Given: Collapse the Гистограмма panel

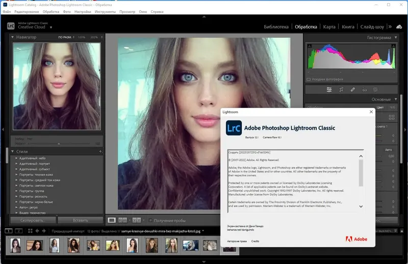Looking at the screenshot, I should click(x=395, y=37).
